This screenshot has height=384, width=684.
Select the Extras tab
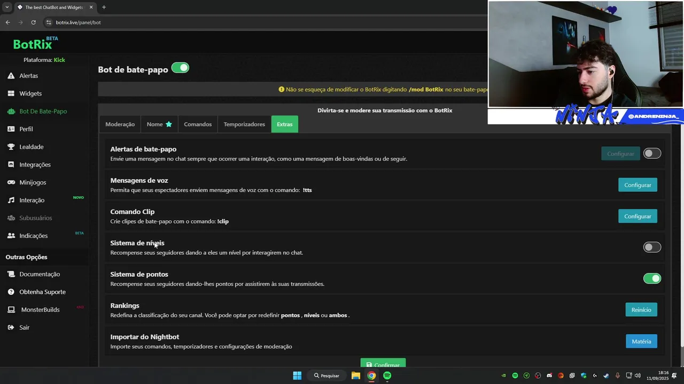click(x=285, y=124)
